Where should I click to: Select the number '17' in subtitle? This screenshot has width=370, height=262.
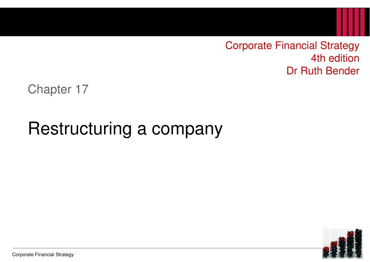pyautogui.click(x=82, y=89)
